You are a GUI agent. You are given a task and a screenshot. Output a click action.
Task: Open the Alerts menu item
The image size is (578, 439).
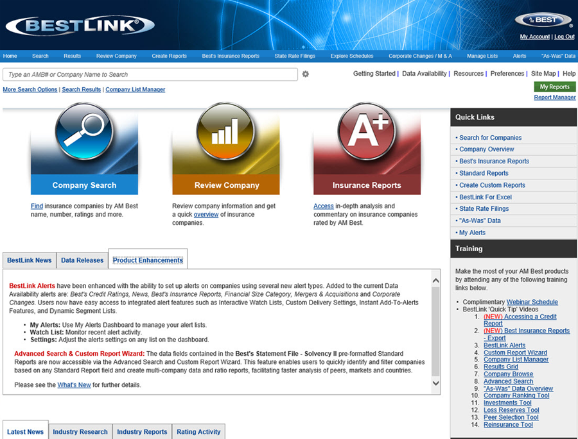pyautogui.click(x=520, y=56)
